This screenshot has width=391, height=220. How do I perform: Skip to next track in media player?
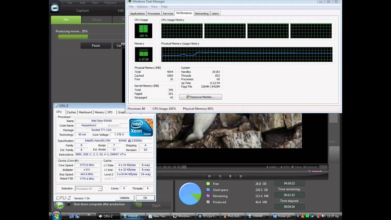coord(241,176)
